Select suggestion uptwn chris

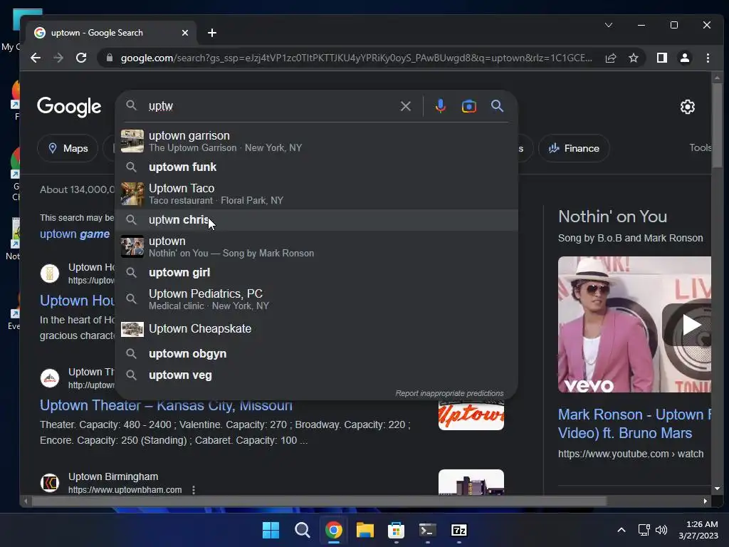click(x=317, y=219)
